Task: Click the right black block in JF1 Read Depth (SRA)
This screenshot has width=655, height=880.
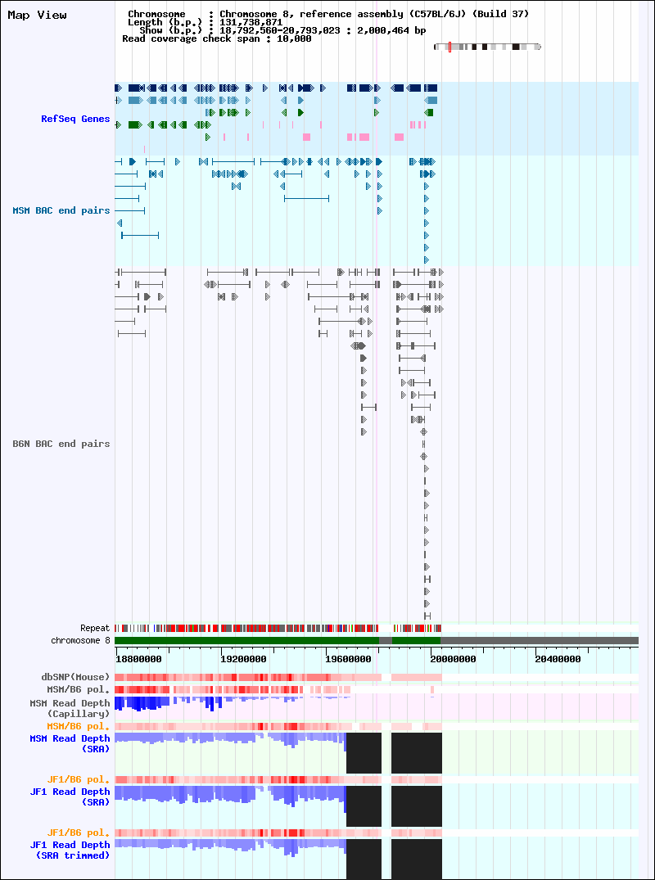Action: (x=417, y=806)
